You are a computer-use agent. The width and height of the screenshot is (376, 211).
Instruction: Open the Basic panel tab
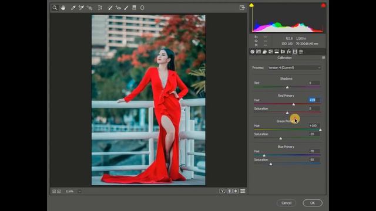pyautogui.click(x=252, y=52)
